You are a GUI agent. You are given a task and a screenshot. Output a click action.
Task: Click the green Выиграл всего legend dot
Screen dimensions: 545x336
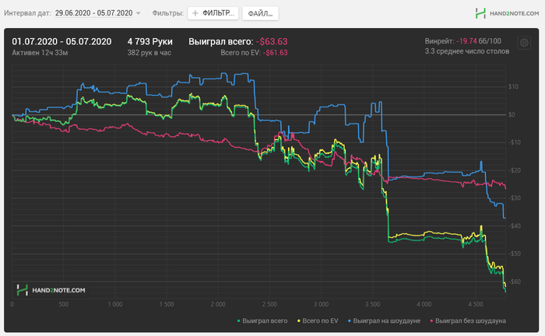tap(238, 320)
